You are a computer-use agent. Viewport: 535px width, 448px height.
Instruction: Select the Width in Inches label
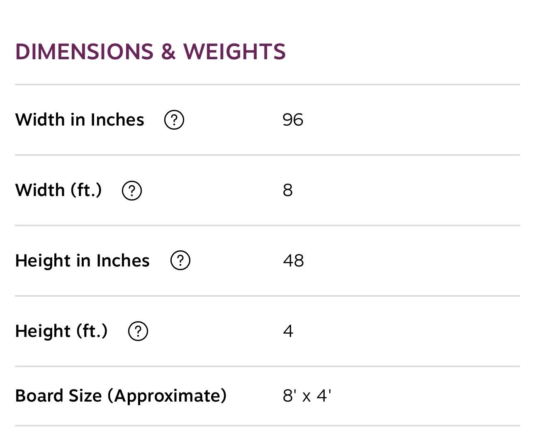point(80,120)
